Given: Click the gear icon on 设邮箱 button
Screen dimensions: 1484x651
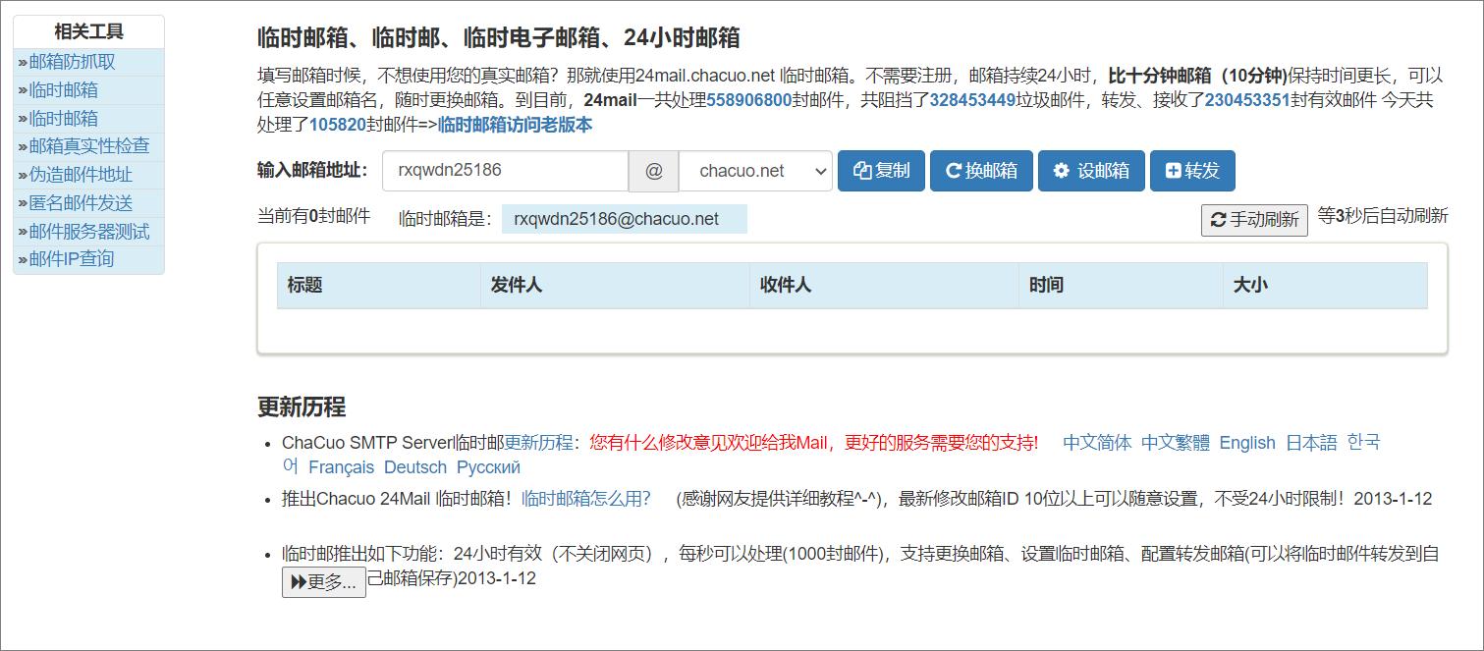Looking at the screenshot, I should tap(1062, 171).
